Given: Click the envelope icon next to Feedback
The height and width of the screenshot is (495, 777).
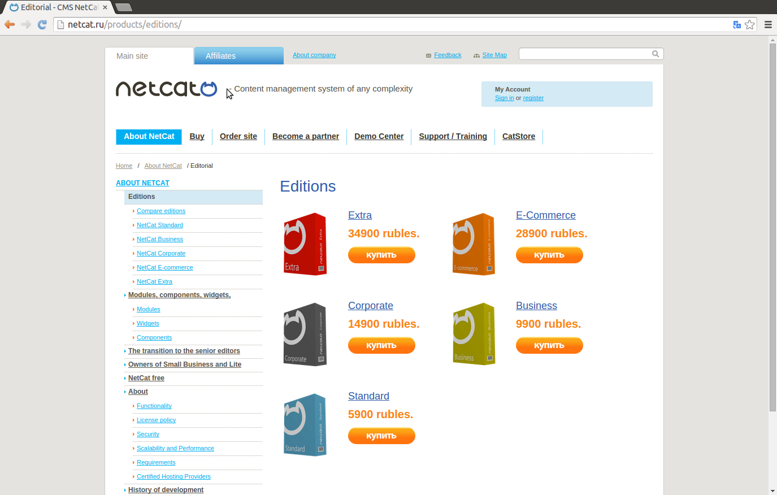Looking at the screenshot, I should click(x=429, y=55).
